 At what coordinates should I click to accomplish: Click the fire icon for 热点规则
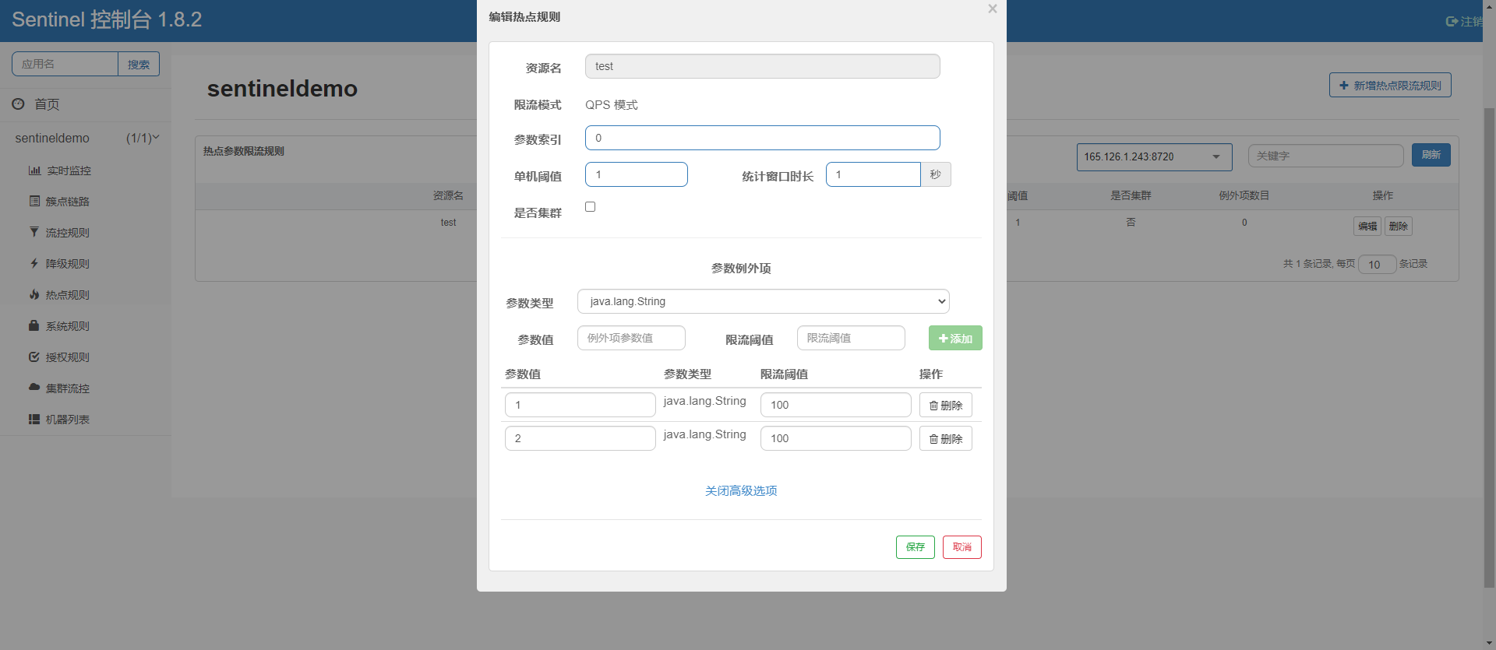pos(34,294)
